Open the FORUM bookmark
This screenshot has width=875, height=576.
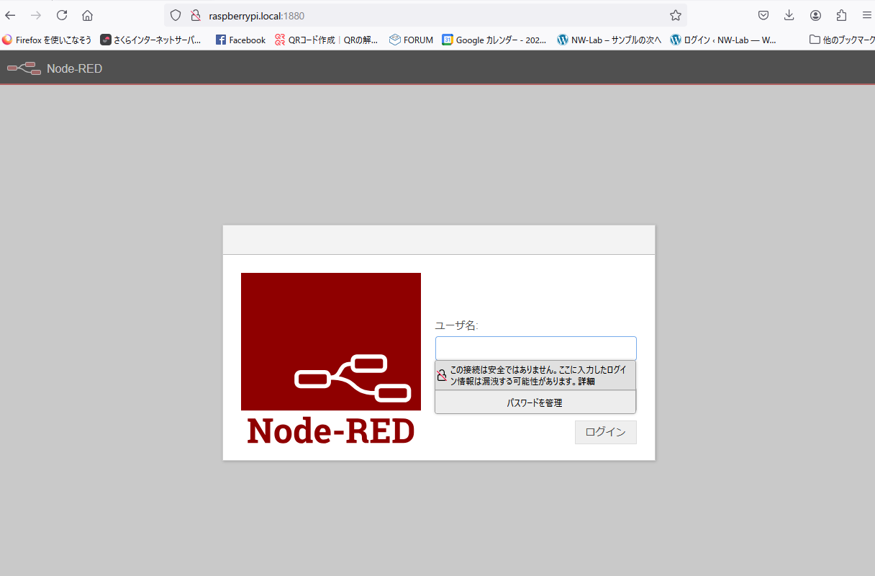point(411,40)
